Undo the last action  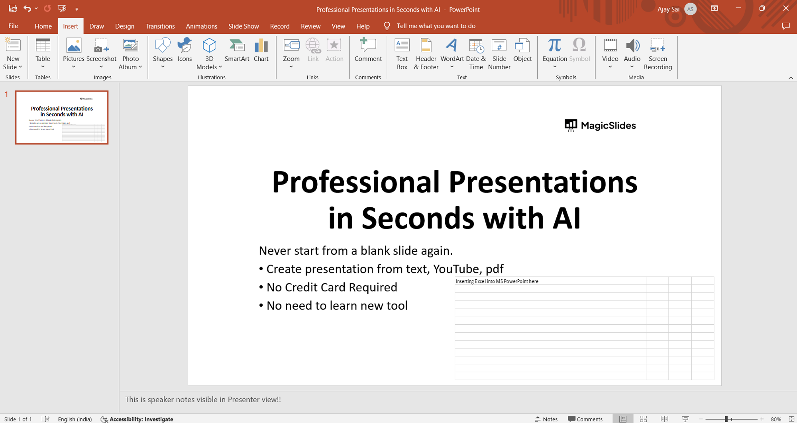click(27, 8)
